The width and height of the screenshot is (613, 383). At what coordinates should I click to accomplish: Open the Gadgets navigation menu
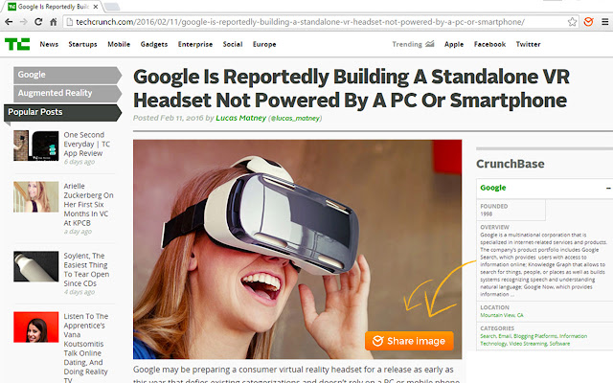154,44
